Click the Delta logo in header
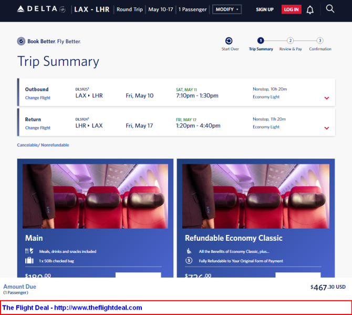Viewport: 352px width, 315px height. click(42, 9)
